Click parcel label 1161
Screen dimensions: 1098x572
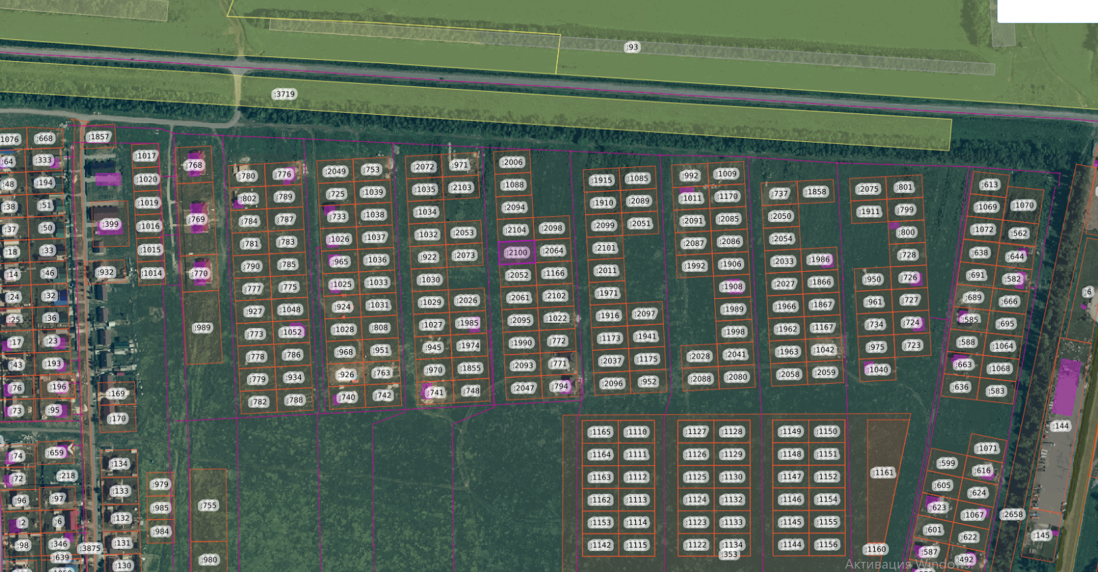(883, 472)
